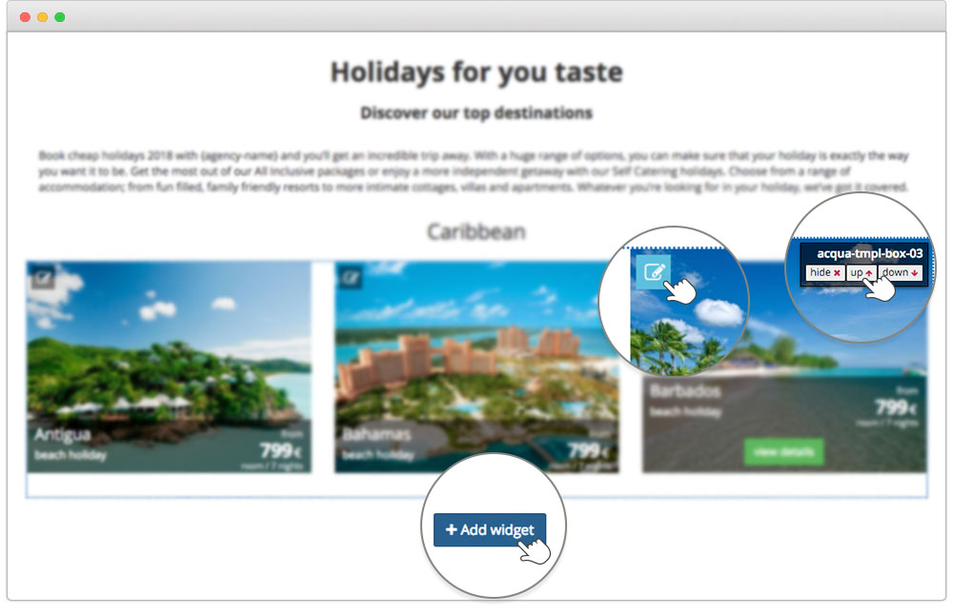Click the intro paragraph about cheap holidays
The height and width of the screenshot is (615, 953).
pos(474,171)
